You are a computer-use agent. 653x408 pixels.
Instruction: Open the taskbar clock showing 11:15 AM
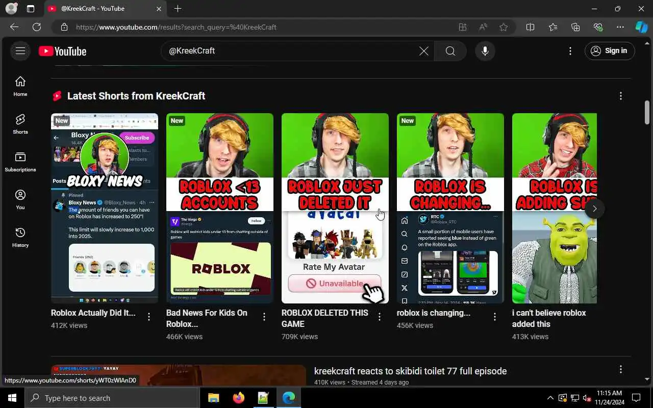609,397
